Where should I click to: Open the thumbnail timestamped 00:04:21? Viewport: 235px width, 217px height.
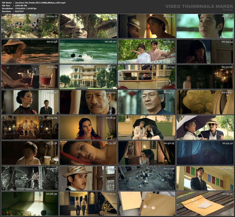(30, 26)
